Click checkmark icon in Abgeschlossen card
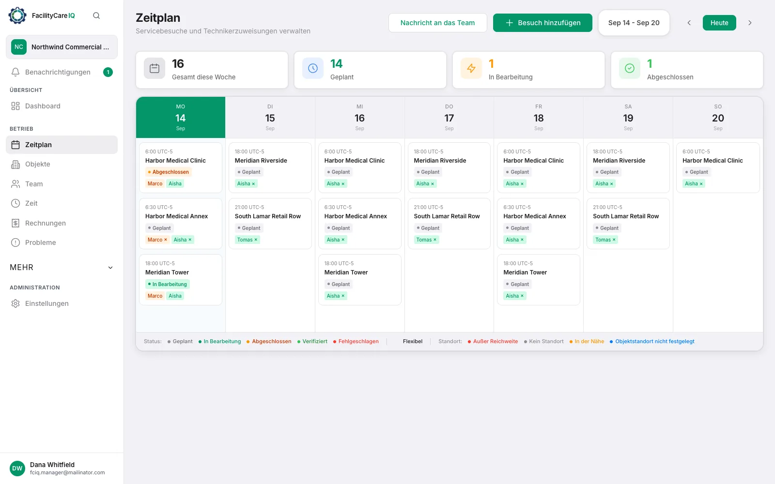Screen dimensions: 775x484 click(630, 68)
